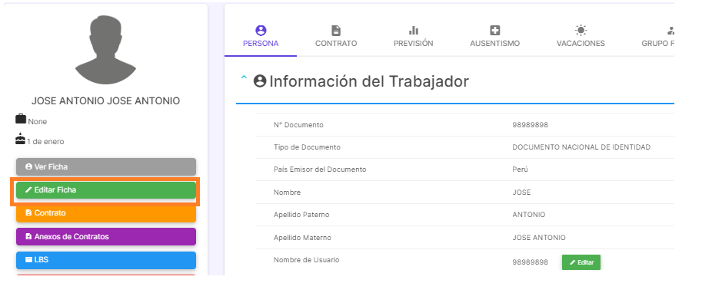Switch to the CONTRATO tab

coord(336,36)
